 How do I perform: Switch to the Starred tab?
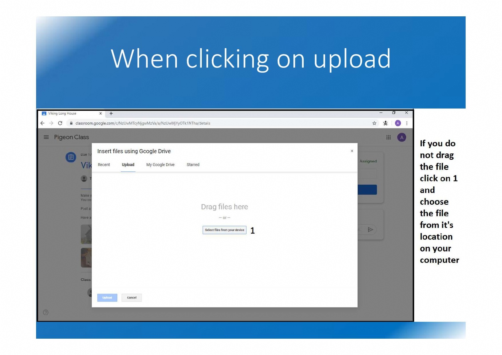(193, 164)
